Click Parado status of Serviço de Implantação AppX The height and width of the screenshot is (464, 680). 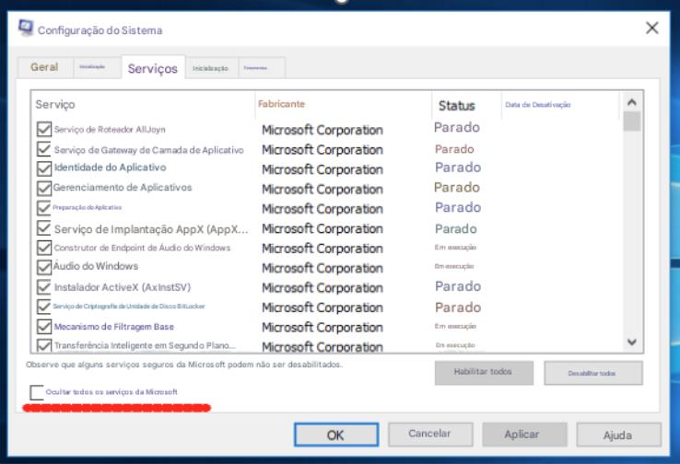tap(456, 228)
